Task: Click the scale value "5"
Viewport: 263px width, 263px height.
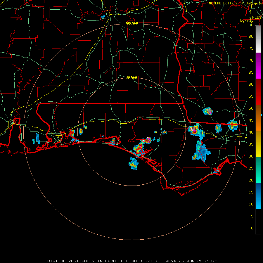Action: 252,216
